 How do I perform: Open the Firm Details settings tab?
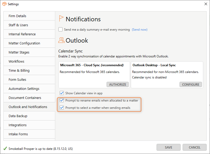pos(29,16)
